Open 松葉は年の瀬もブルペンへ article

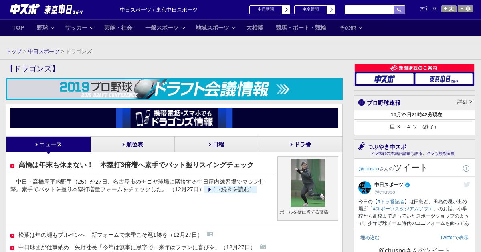pyautogui.click(x=110, y=235)
